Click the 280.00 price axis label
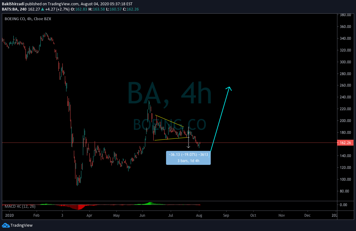The height and width of the screenshot is (231, 356). (x=345, y=74)
